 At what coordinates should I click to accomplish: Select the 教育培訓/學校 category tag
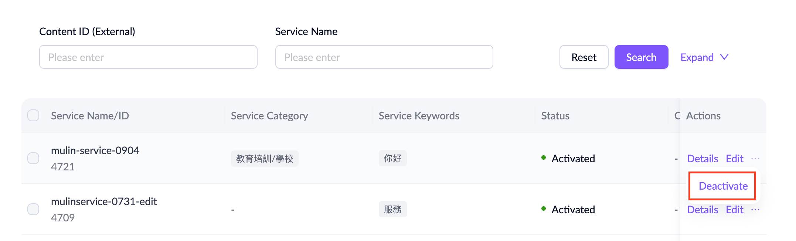tap(265, 158)
